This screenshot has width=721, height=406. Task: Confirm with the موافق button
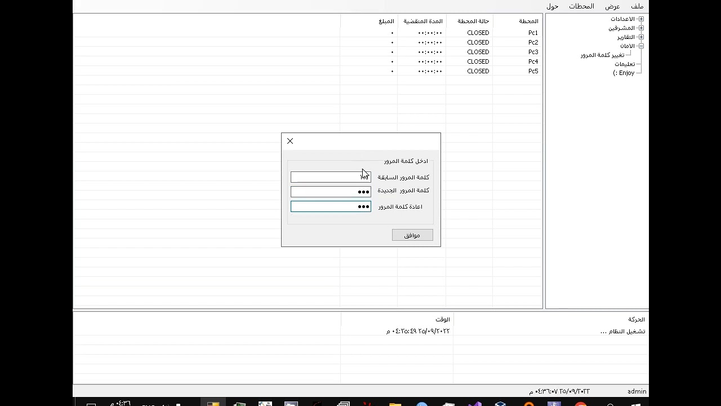tap(412, 235)
